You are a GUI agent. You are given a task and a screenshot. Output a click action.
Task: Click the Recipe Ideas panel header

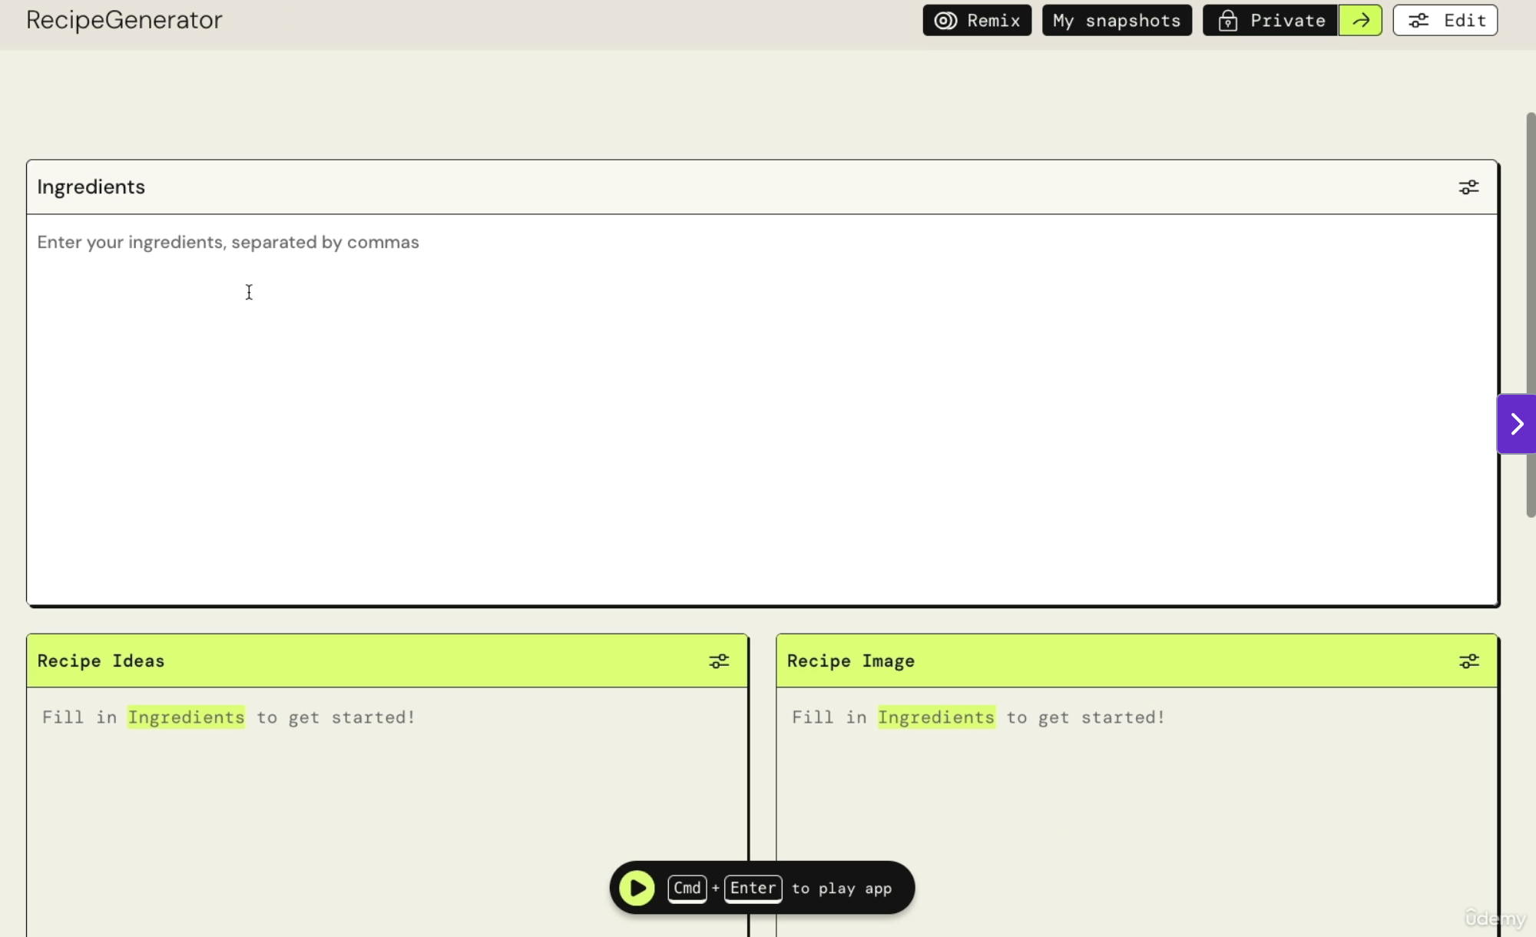(387, 661)
